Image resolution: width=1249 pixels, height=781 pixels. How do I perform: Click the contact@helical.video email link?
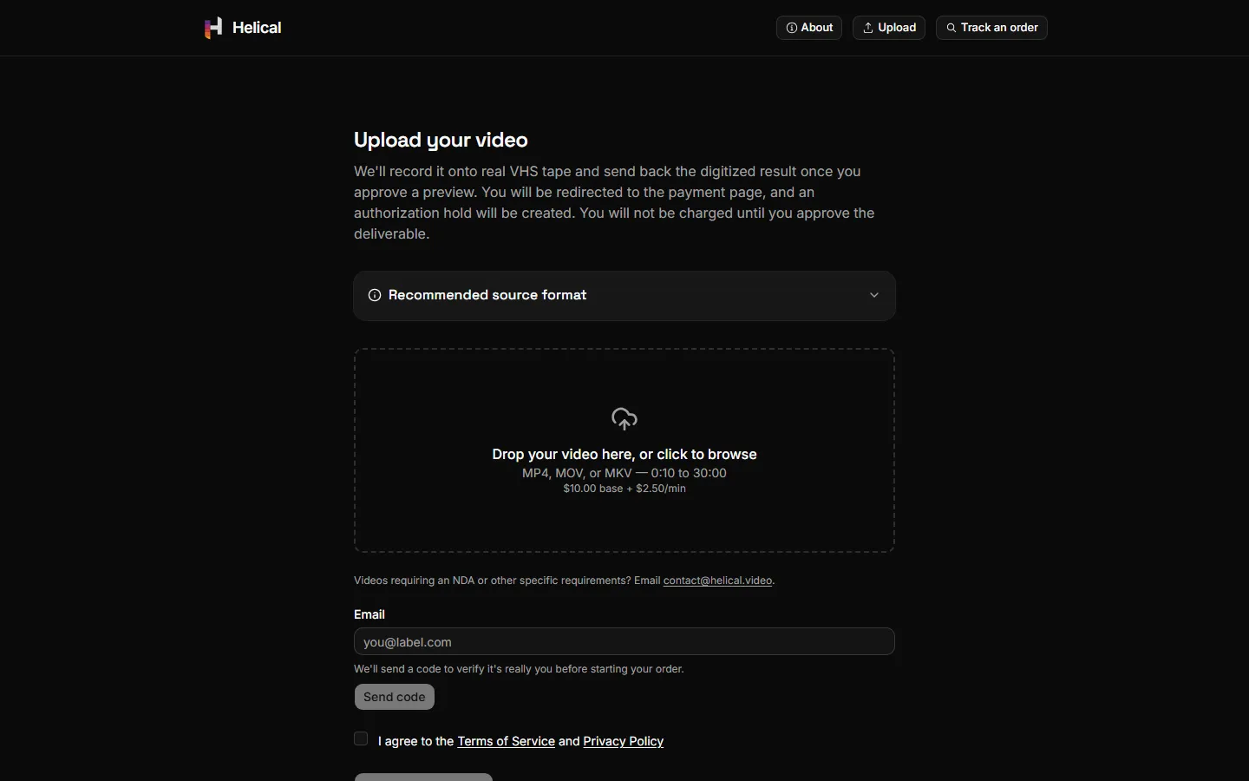pyautogui.click(x=717, y=581)
